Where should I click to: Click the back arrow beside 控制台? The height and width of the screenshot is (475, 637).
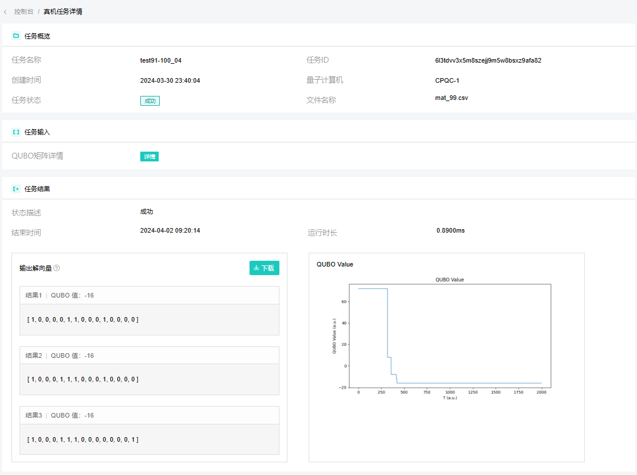pyautogui.click(x=6, y=11)
